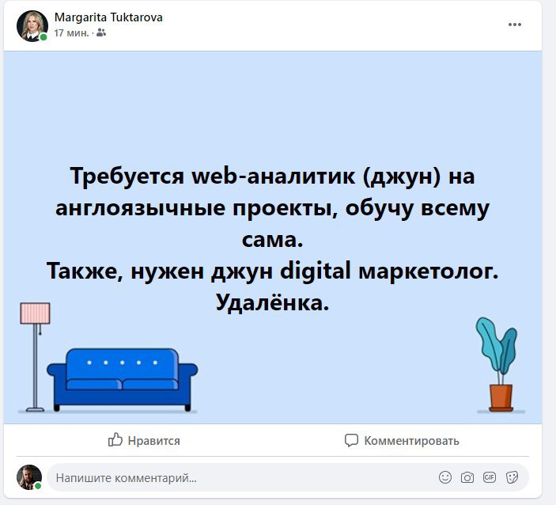Click the thumbs-up like icon

[115, 440]
